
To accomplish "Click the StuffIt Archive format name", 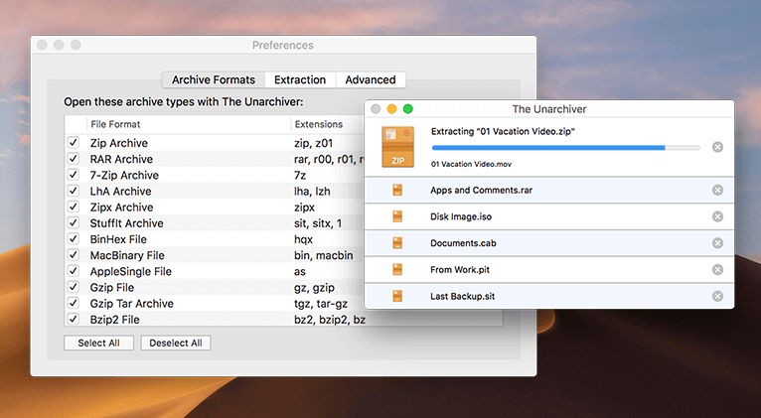I will point(127,223).
